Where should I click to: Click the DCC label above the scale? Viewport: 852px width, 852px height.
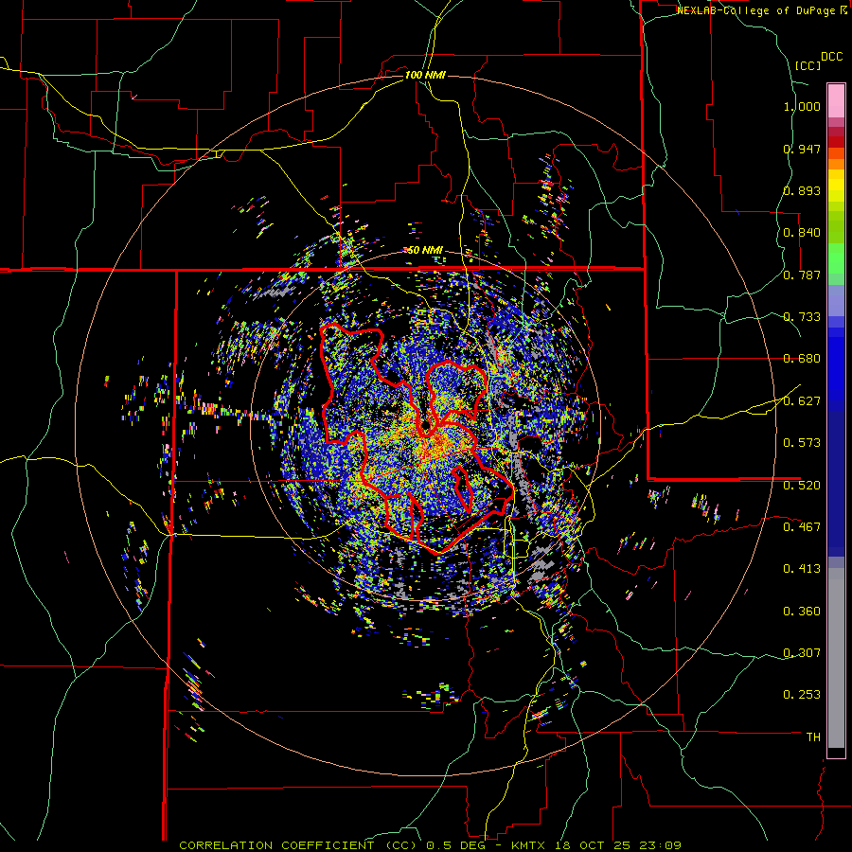click(831, 57)
